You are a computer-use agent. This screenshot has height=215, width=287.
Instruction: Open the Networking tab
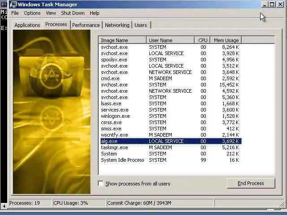coord(117,25)
